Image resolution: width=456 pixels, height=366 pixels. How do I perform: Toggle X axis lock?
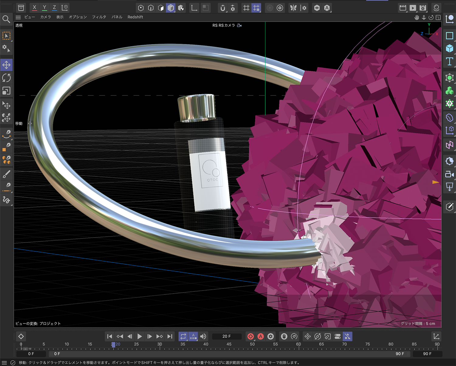(34, 8)
